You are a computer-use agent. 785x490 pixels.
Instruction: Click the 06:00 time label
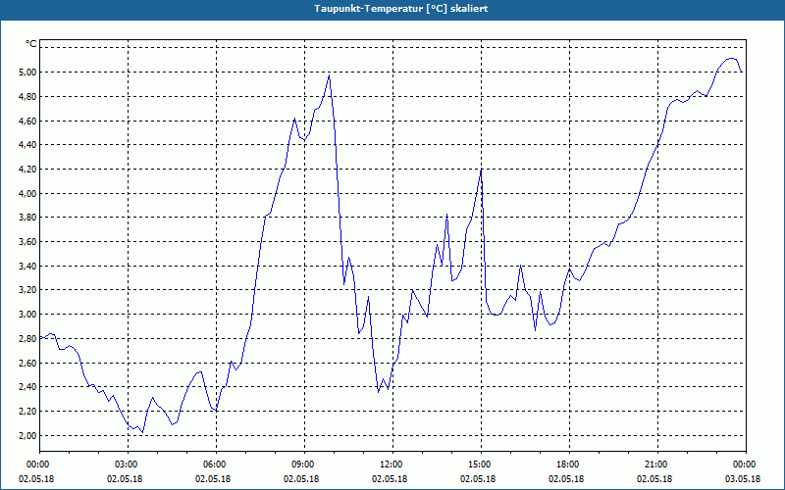[214, 465]
